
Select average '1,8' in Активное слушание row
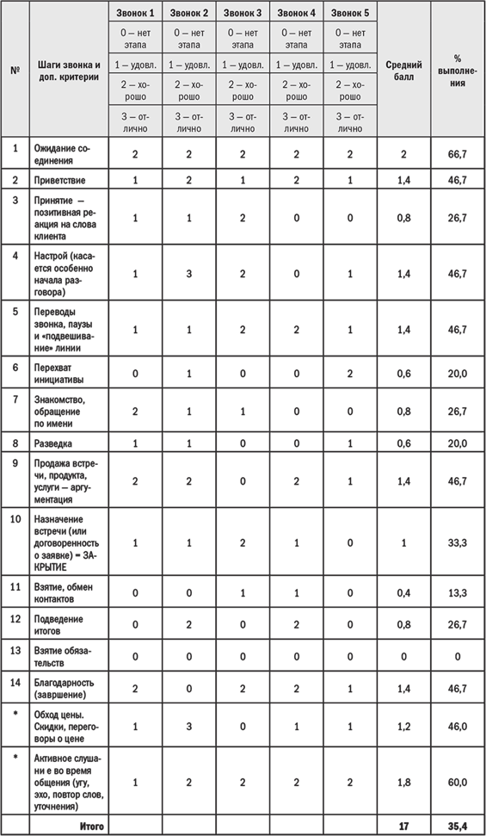point(404,783)
